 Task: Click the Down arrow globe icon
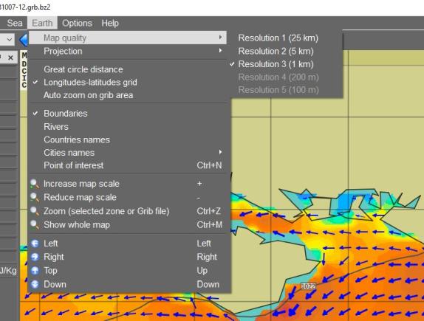pyautogui.click(x=35, y=284)
